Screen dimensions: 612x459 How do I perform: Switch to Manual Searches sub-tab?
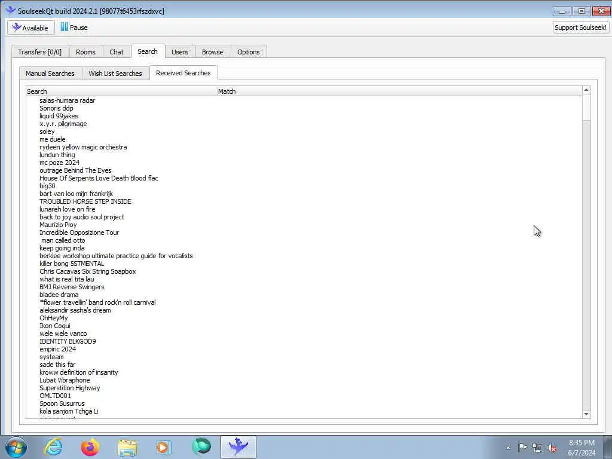(x=50, y=74)
